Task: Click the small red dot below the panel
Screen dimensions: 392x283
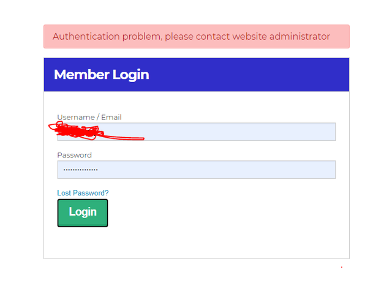Action: click(x=342, y=267)
